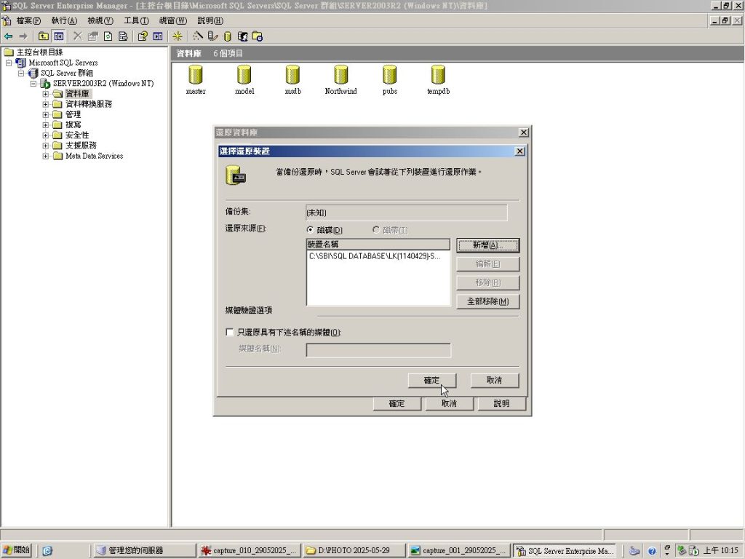Open the 工具 menu
The image size is (745, 559).
click(136, 20)
